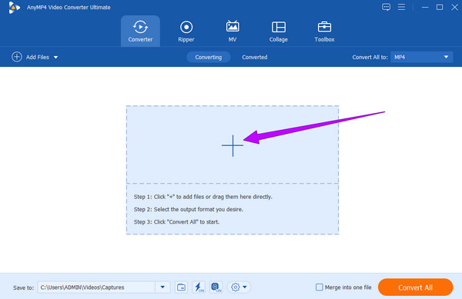Screen dimensions: 462x299
Task: Click the Save to path field
Action: coord(96,287)
